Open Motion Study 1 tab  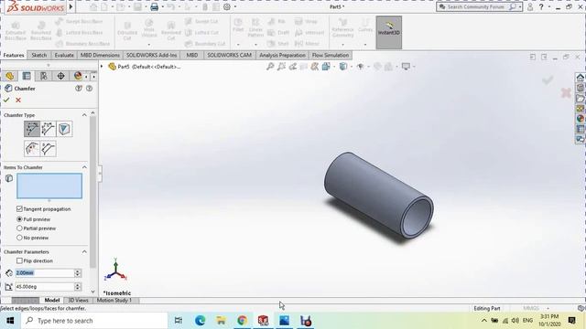(x=114, y=301)
